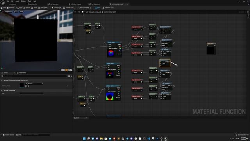Select the bottom Texture Sample node
The image size is (250, 141).
point(113,93)
